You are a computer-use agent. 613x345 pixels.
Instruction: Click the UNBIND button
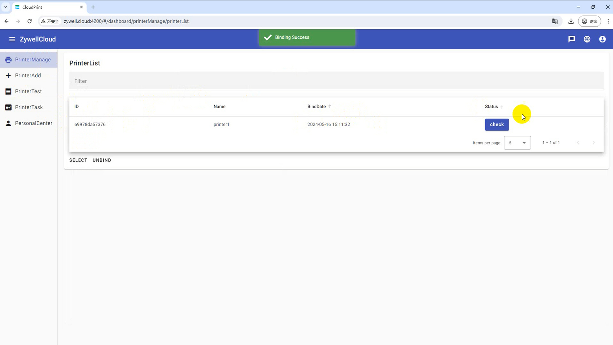pyautogui.click(x=102, y=160)
